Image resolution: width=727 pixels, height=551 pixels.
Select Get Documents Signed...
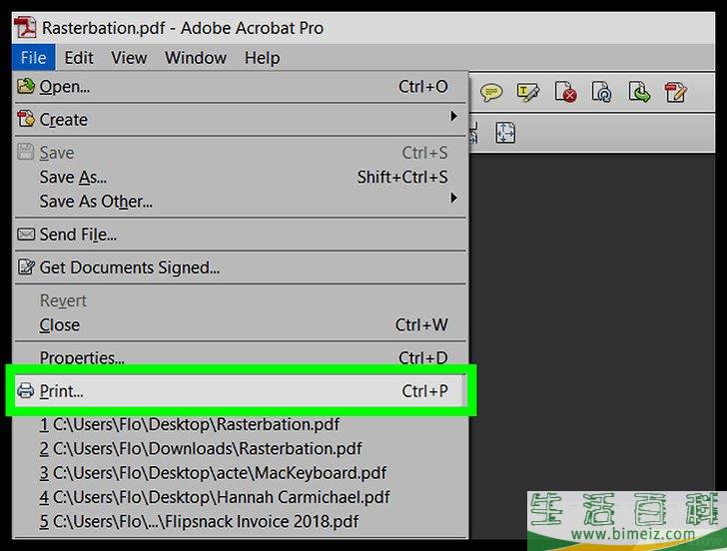point(240,268)
